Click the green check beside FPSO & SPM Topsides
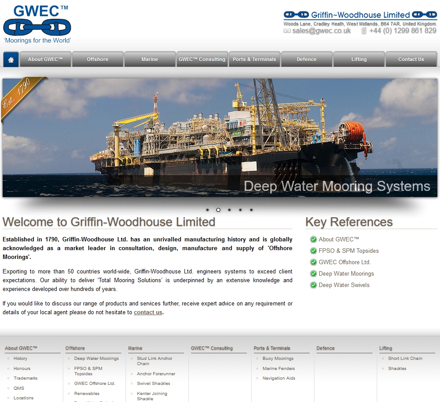Screen dimensions: 440x402 [314, 251]
